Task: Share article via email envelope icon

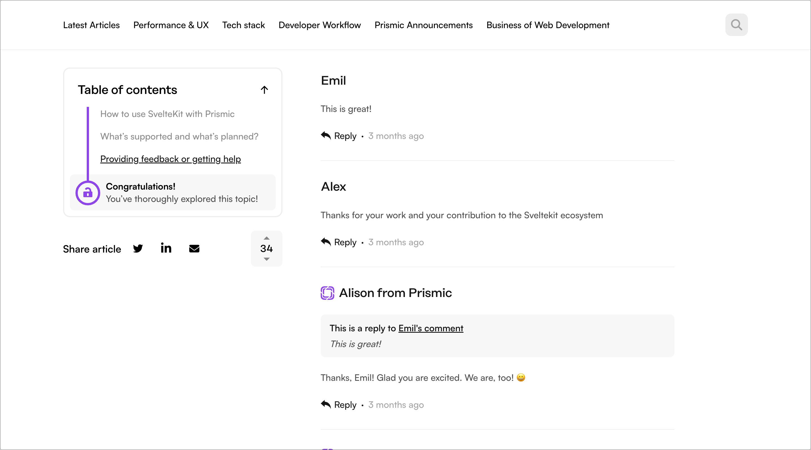Action: click(x=194, y=248)
